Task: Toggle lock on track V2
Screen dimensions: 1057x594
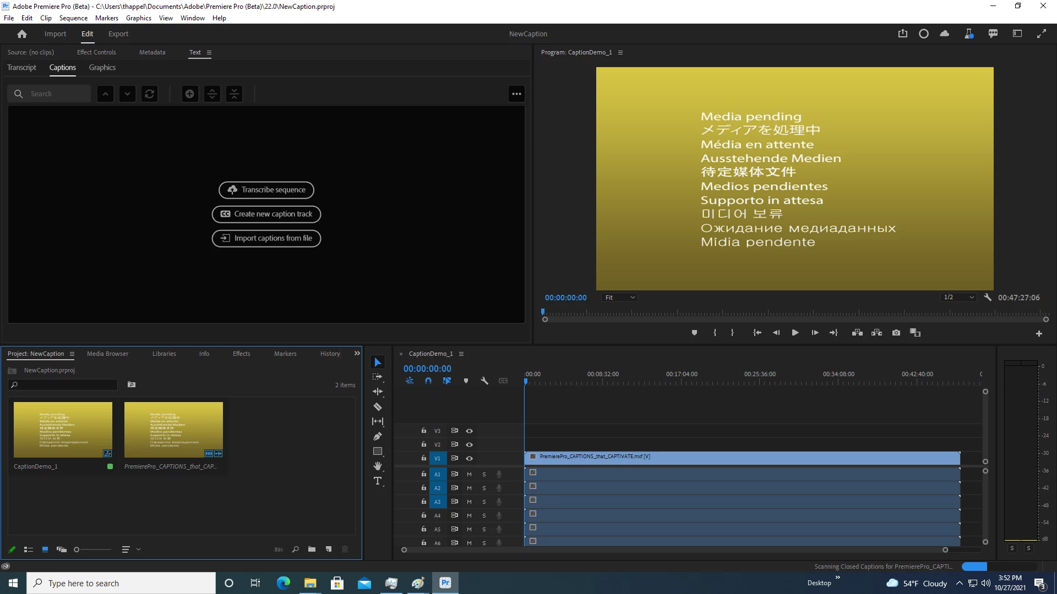Action: (424, 444)
